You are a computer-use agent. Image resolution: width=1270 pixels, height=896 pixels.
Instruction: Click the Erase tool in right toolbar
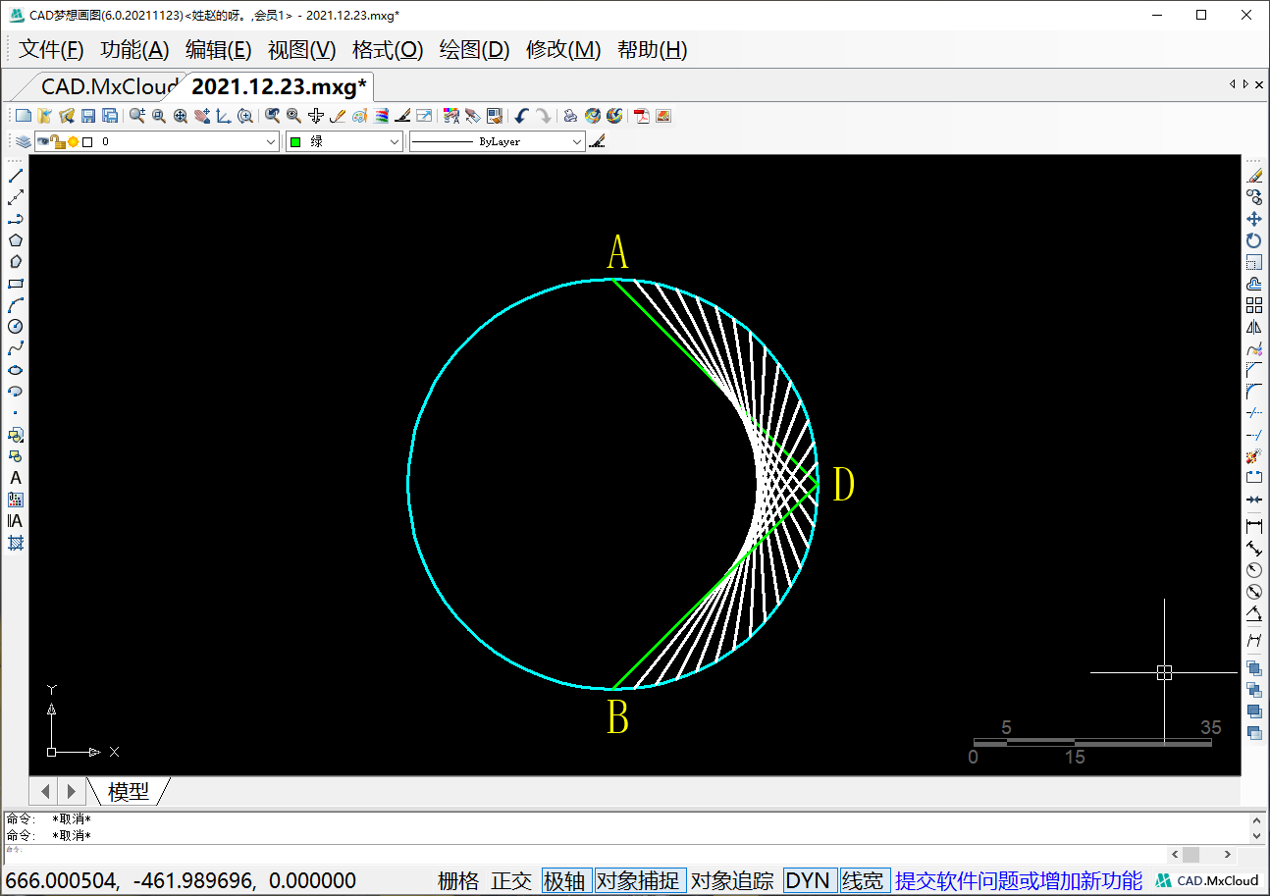[1254, 176]
